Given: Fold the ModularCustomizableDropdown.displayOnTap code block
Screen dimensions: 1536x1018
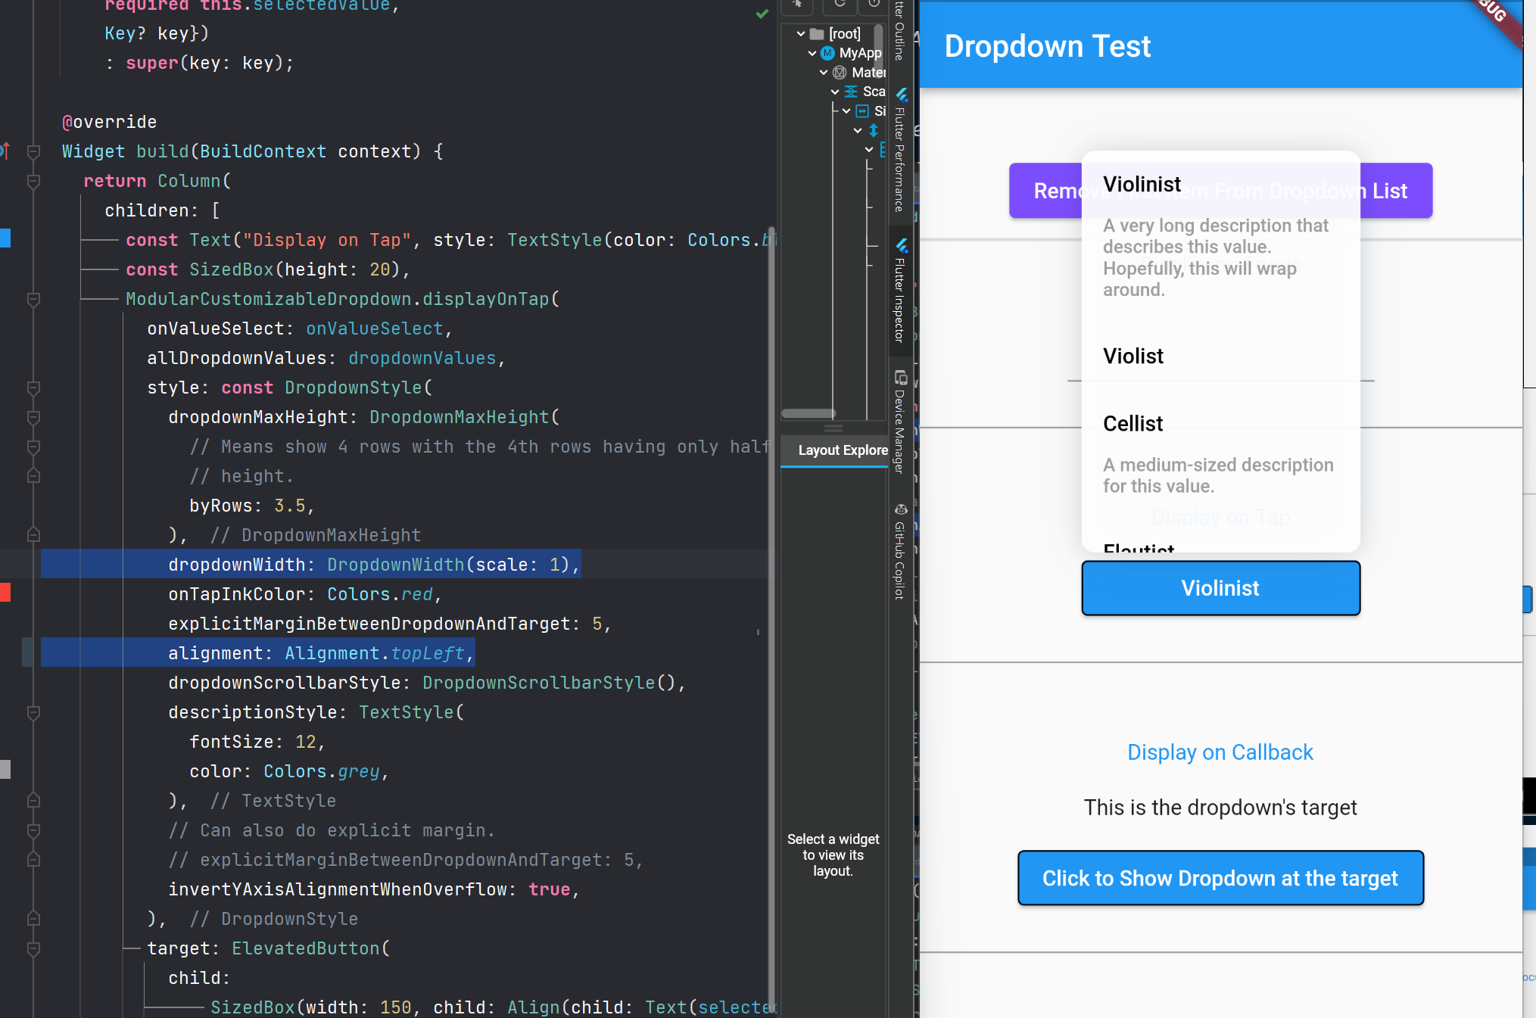Looking at the screenshot, I should click(33, 300).
